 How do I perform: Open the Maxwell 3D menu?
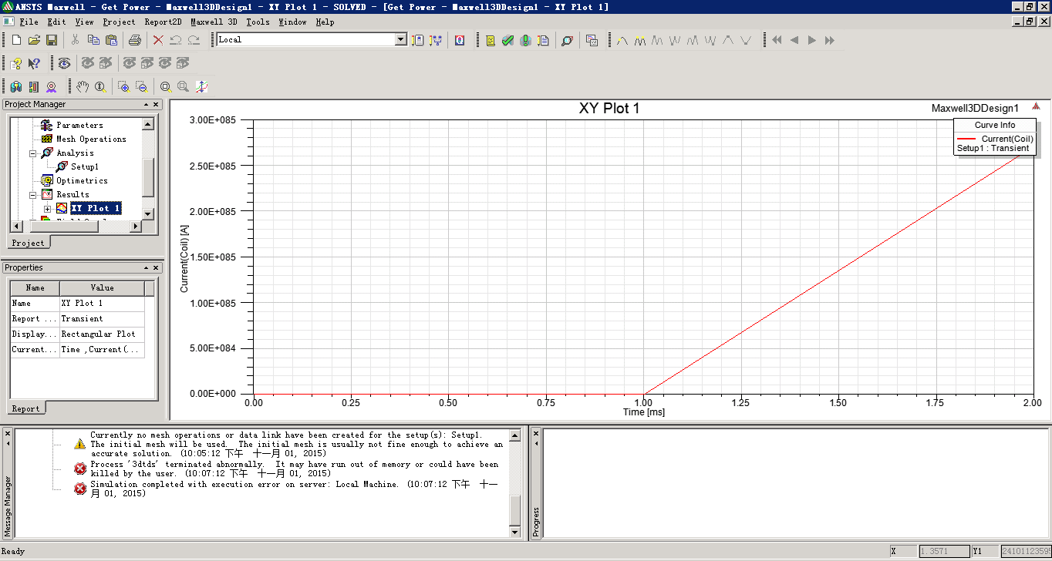coord(214,22)
